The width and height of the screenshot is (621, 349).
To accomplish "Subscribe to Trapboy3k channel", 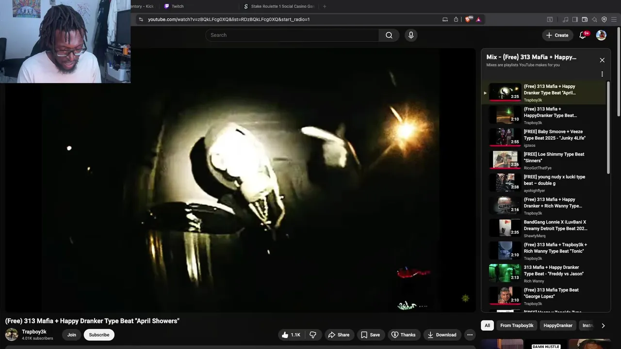I will coord(99,334).
